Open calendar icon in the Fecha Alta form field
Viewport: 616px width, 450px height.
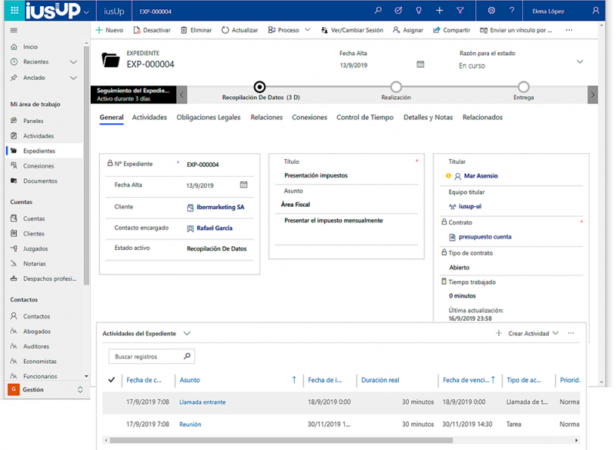(x=243, y=185)
